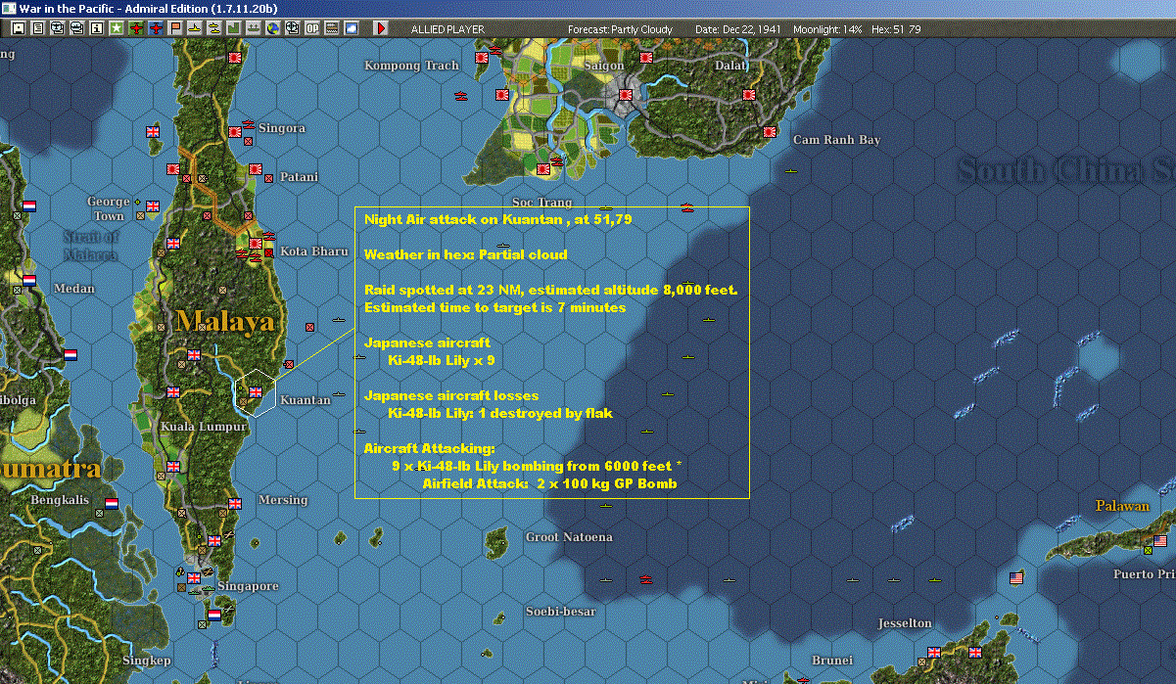Click the Cam Ranh Bay label
The image size is (1176, 684).
pos(837,140)
